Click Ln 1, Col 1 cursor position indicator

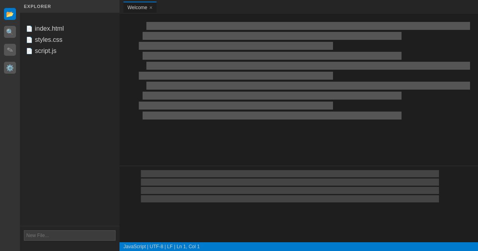point(188,247)
